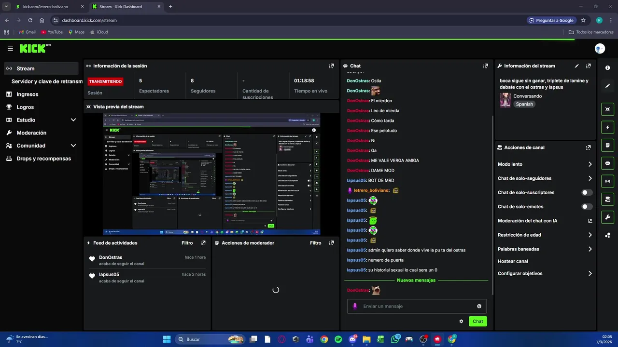Click the info circle icon in the right sidebar

click(607, 68)
